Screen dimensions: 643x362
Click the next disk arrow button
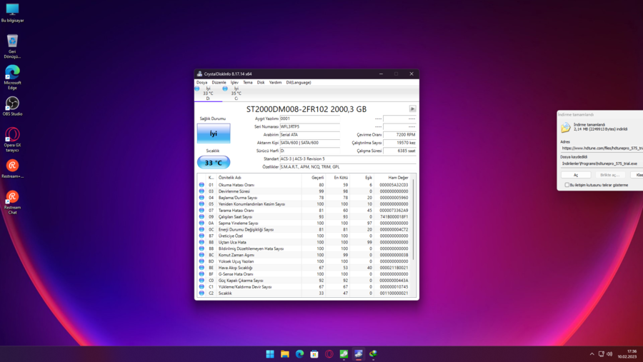(x=412, y=109)
